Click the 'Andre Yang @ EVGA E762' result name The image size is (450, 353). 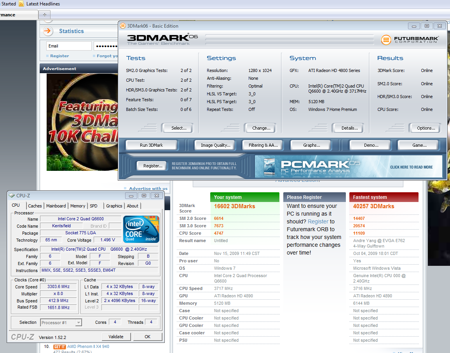pos(379,241)
